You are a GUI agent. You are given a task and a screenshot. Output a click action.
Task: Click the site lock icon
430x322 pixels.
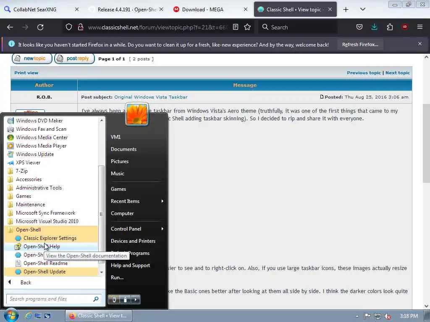80,27
